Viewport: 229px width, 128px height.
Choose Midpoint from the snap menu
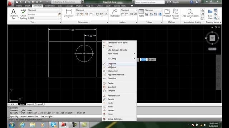(x=119, y=67)
